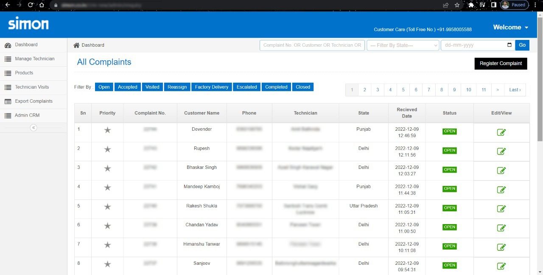Open edit/view icon for Devender's complaint

coord(501,132)
